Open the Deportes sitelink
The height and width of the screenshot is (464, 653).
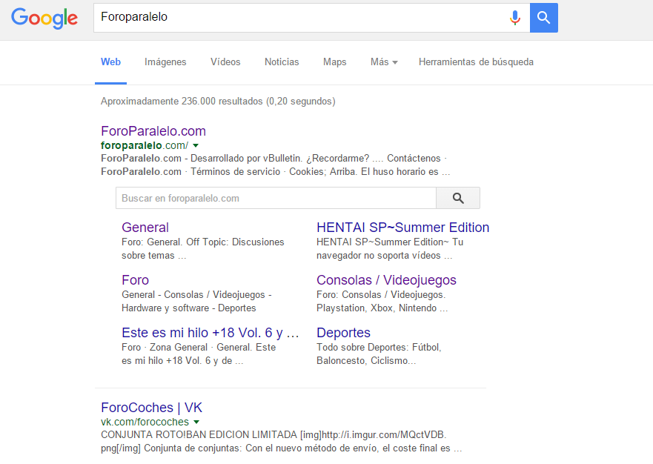point(344,332)
